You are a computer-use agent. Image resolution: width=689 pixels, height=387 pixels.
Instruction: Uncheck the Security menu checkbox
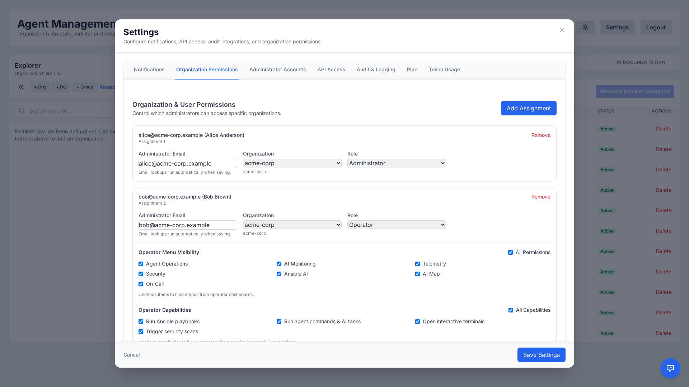tap(141, 274)
